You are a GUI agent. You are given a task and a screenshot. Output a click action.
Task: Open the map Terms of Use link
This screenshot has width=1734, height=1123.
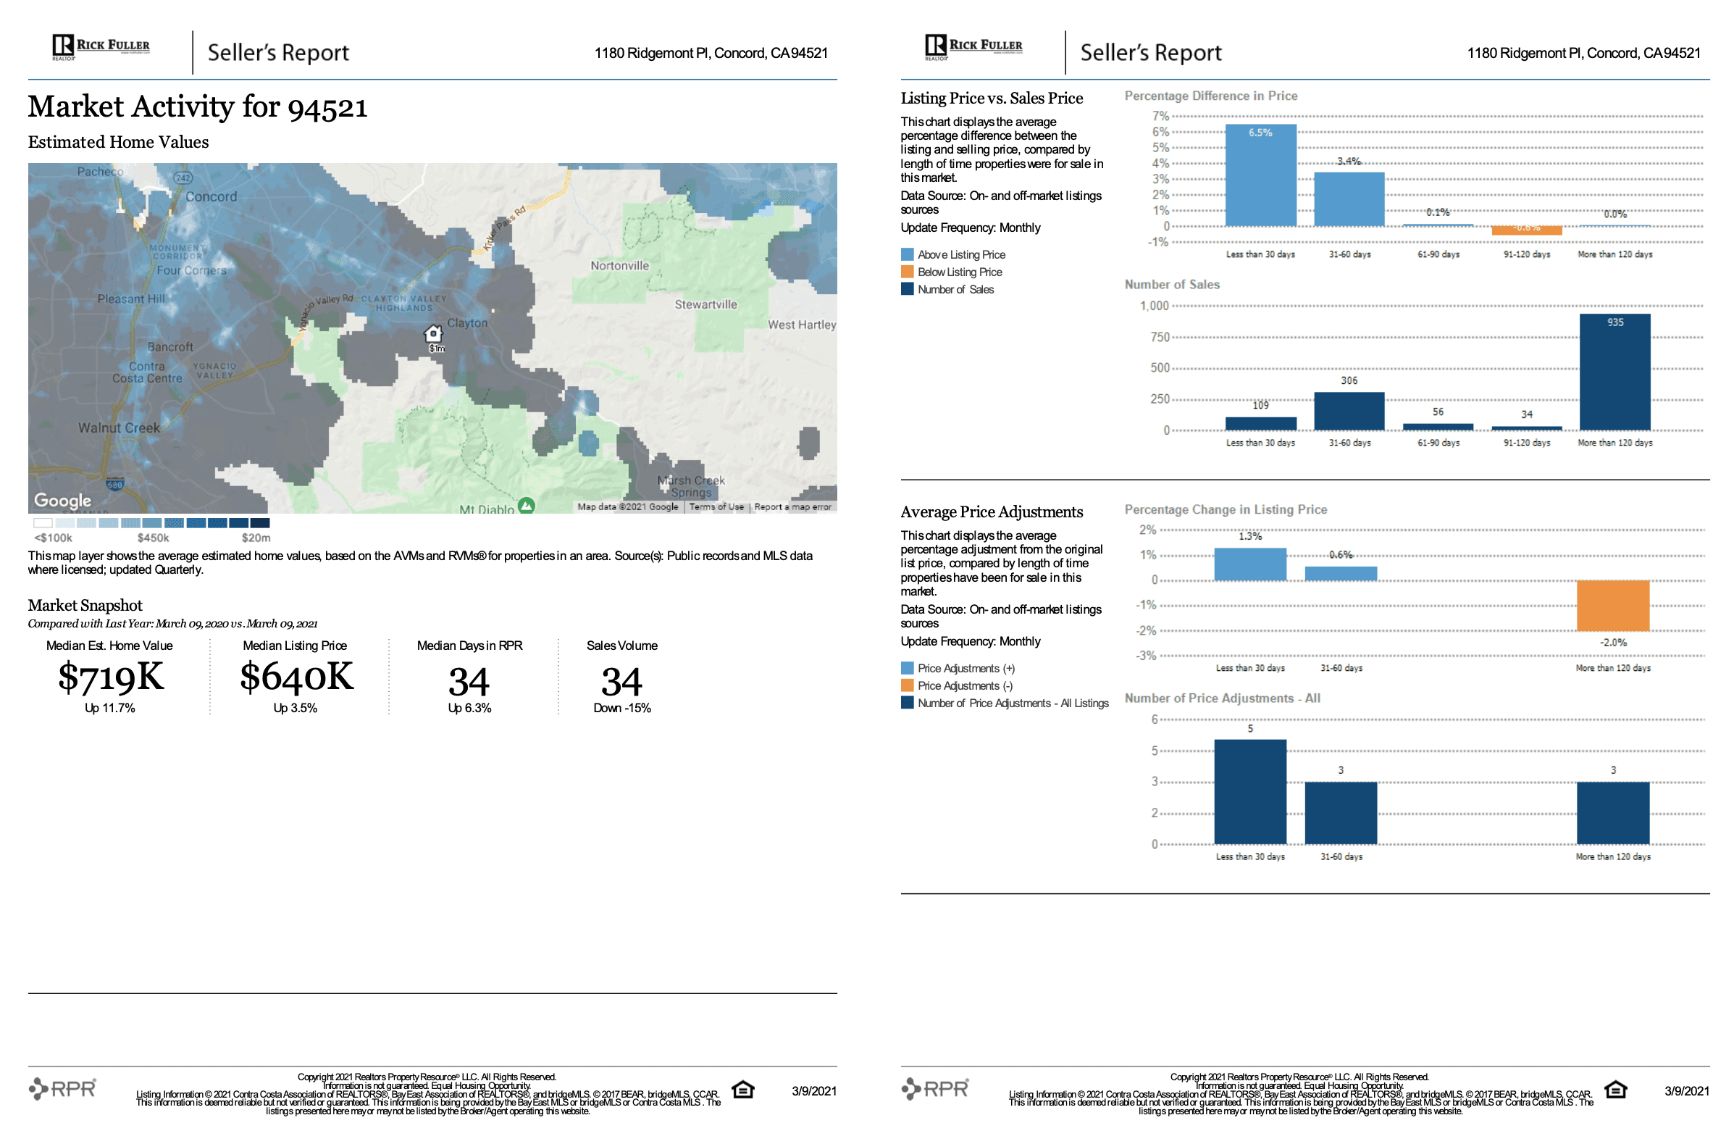716,506
